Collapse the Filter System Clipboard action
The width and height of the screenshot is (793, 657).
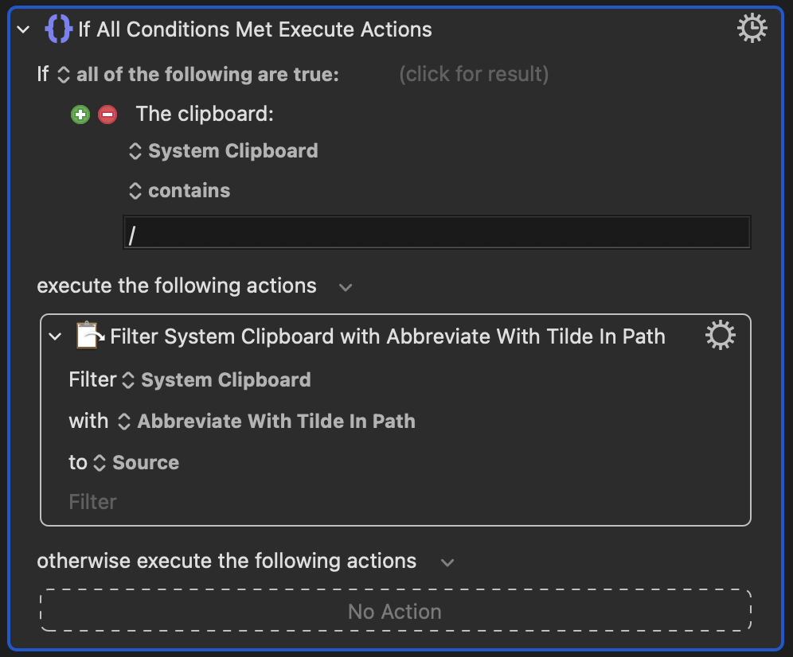point(55,336)
